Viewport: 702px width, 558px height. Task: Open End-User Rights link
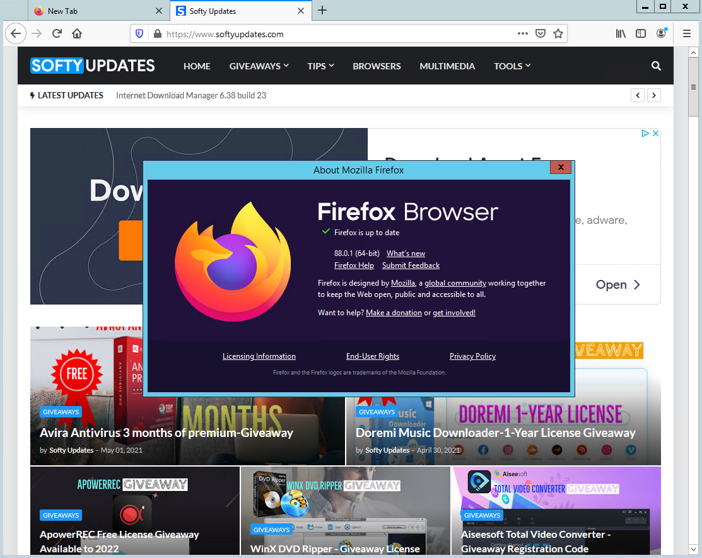pyautogui.click(x=373, y=356)
